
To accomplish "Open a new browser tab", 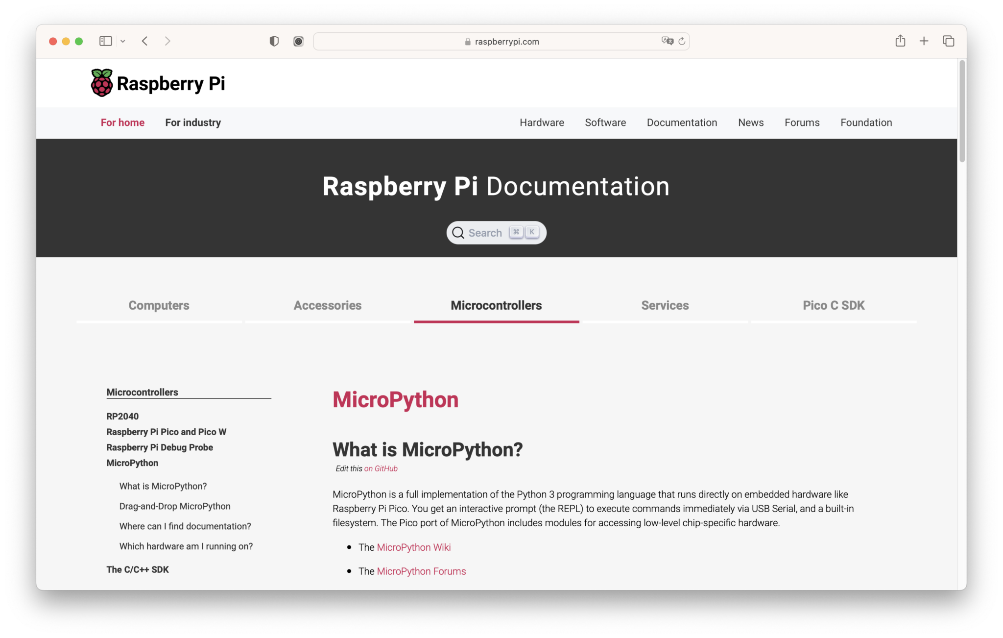I will 924,41.
